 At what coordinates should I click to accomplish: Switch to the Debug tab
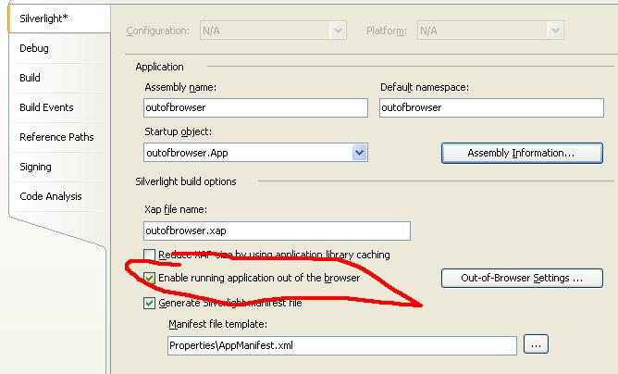(x=34, y=48)
